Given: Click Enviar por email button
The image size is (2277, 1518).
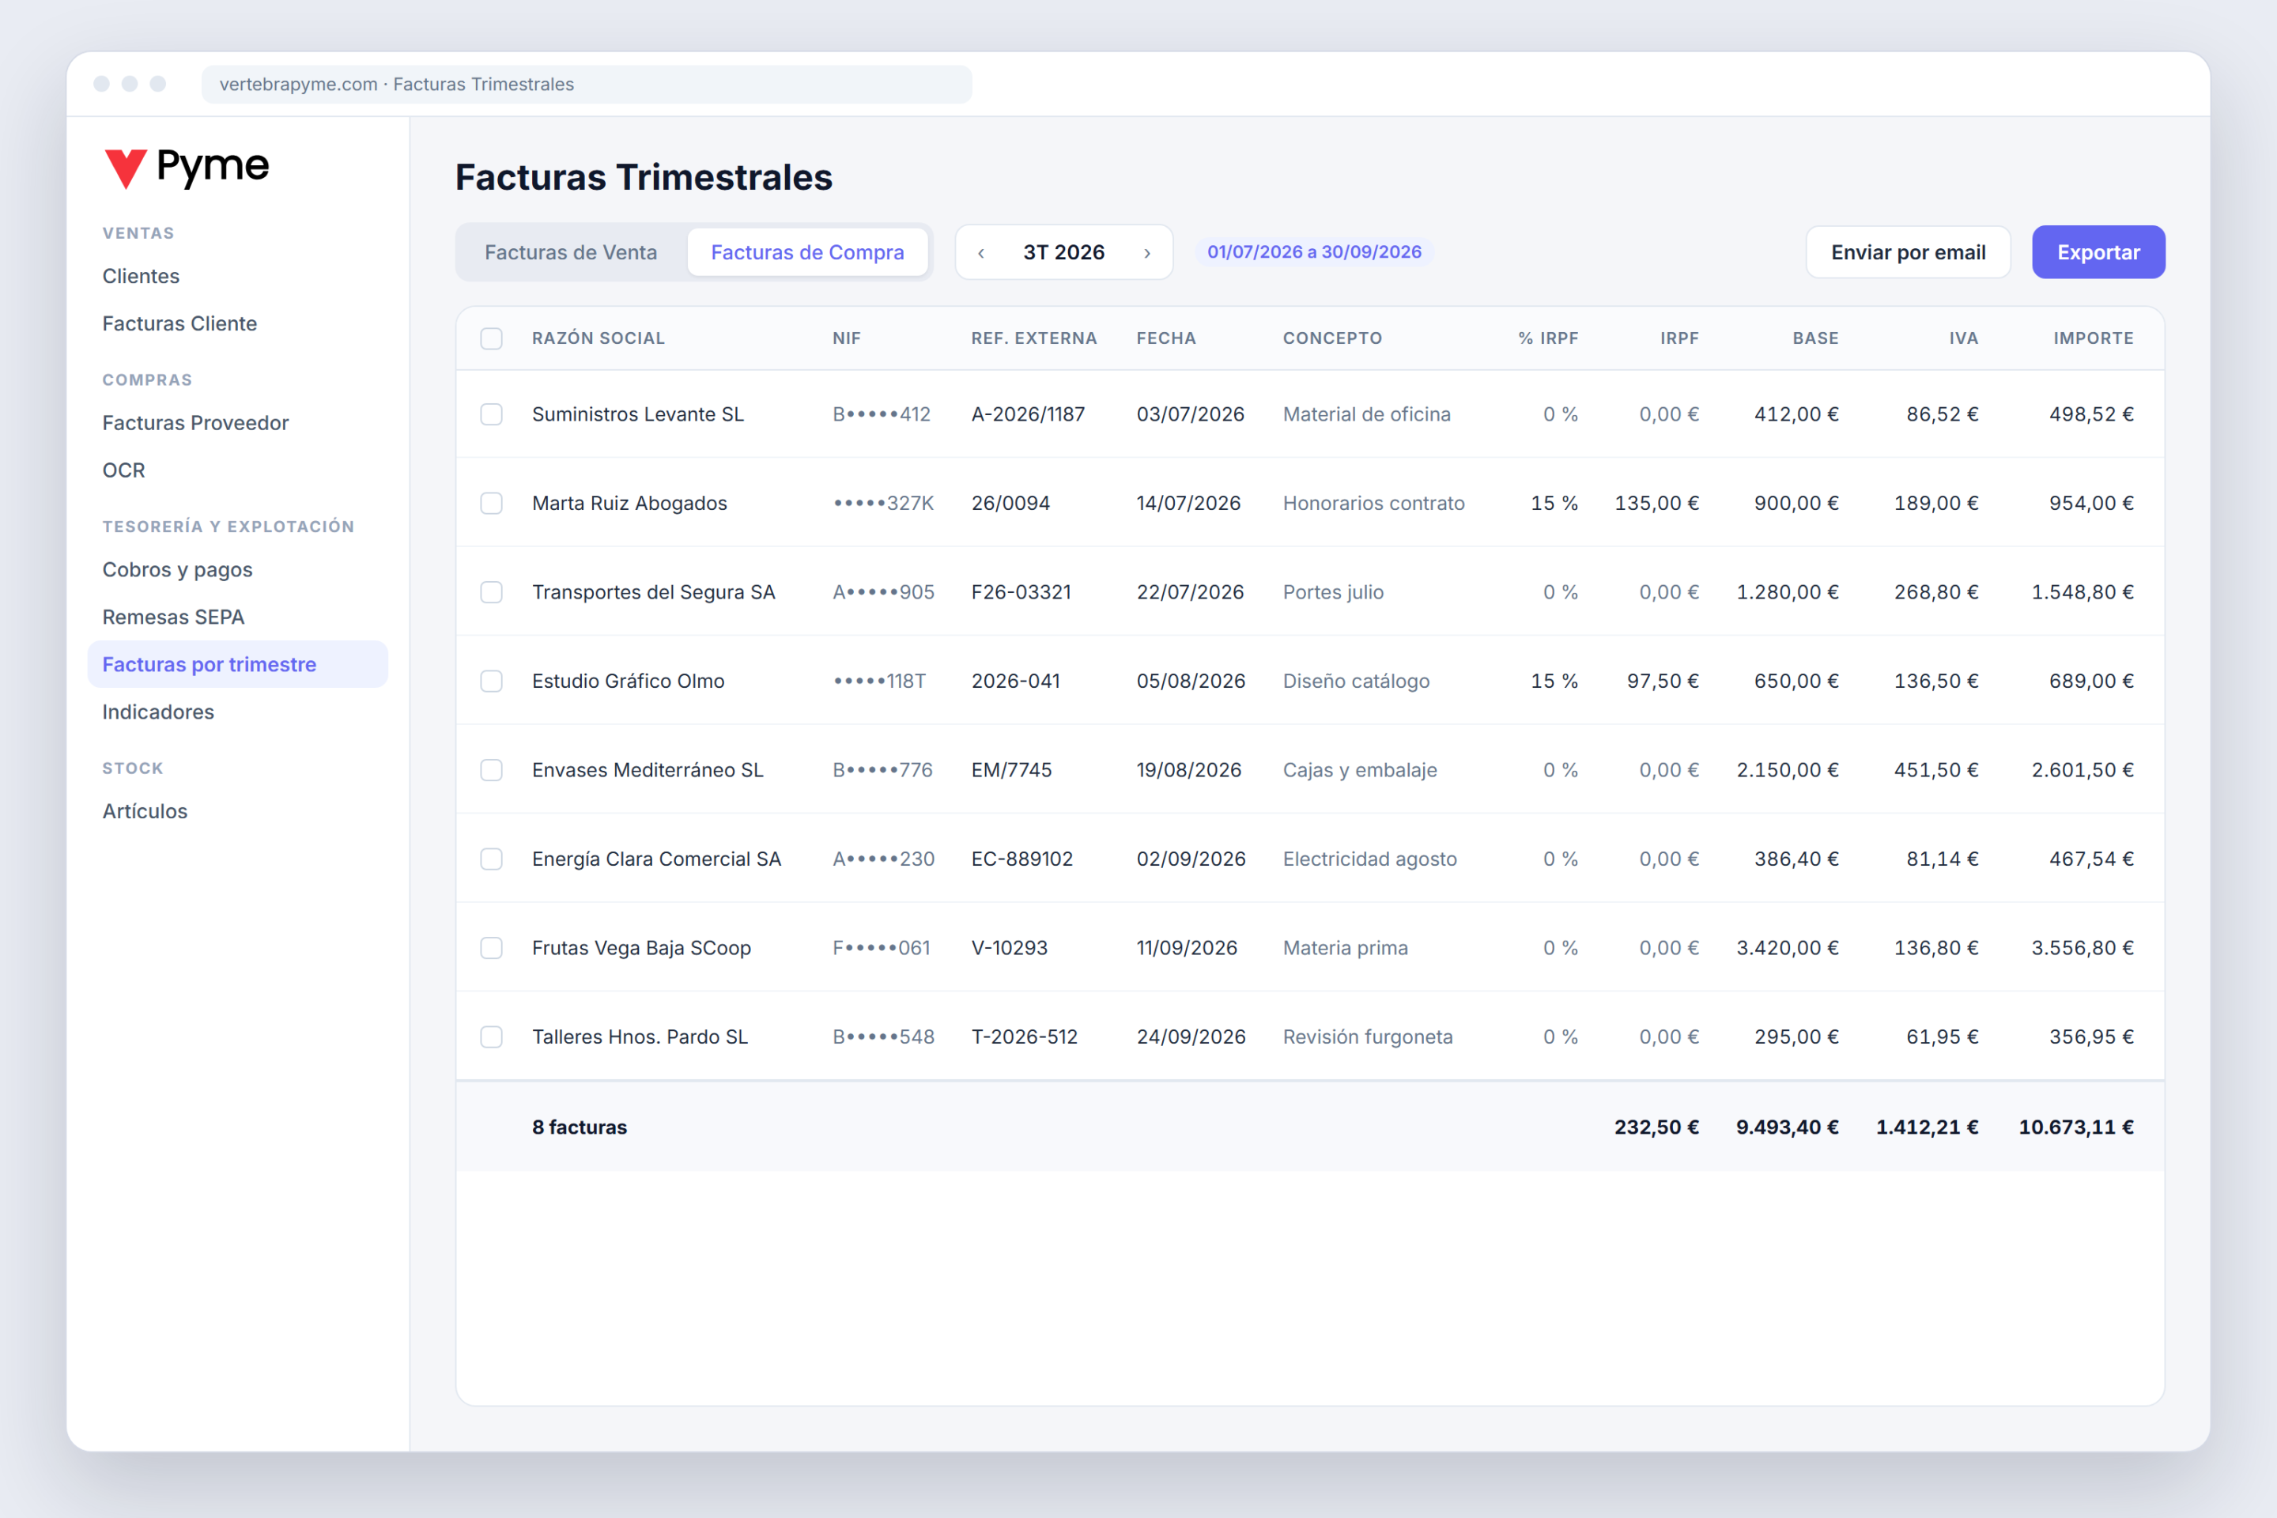Looking at the screenshot, I should coord(1908,253).
